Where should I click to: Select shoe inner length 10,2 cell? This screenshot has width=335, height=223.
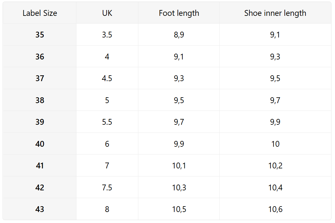pos(275,166)
